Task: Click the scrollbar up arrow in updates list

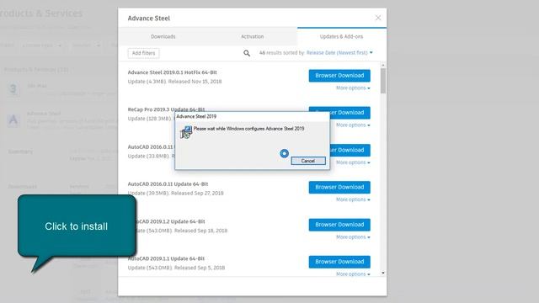Action: (x=383, y=65)
